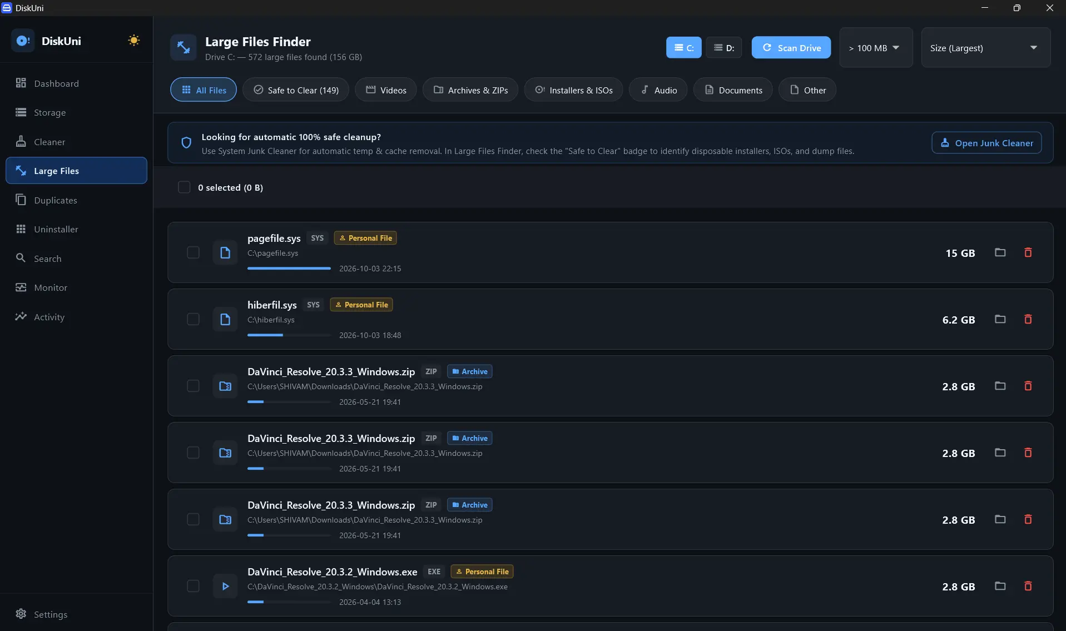Open Storage view in sidebar
Screen dimensions: 1066x631
(x=76, y=112)
